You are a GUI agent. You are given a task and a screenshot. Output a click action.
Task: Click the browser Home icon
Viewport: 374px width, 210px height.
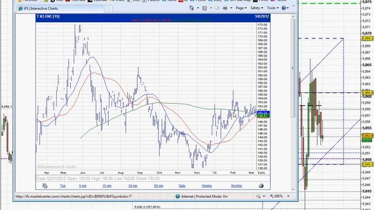[192, 8]
